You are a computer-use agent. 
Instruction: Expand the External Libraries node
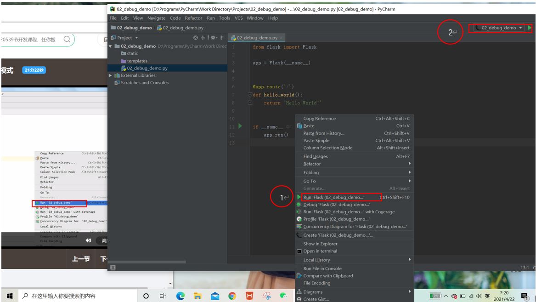pyautogui.click(x=110, y=75)
